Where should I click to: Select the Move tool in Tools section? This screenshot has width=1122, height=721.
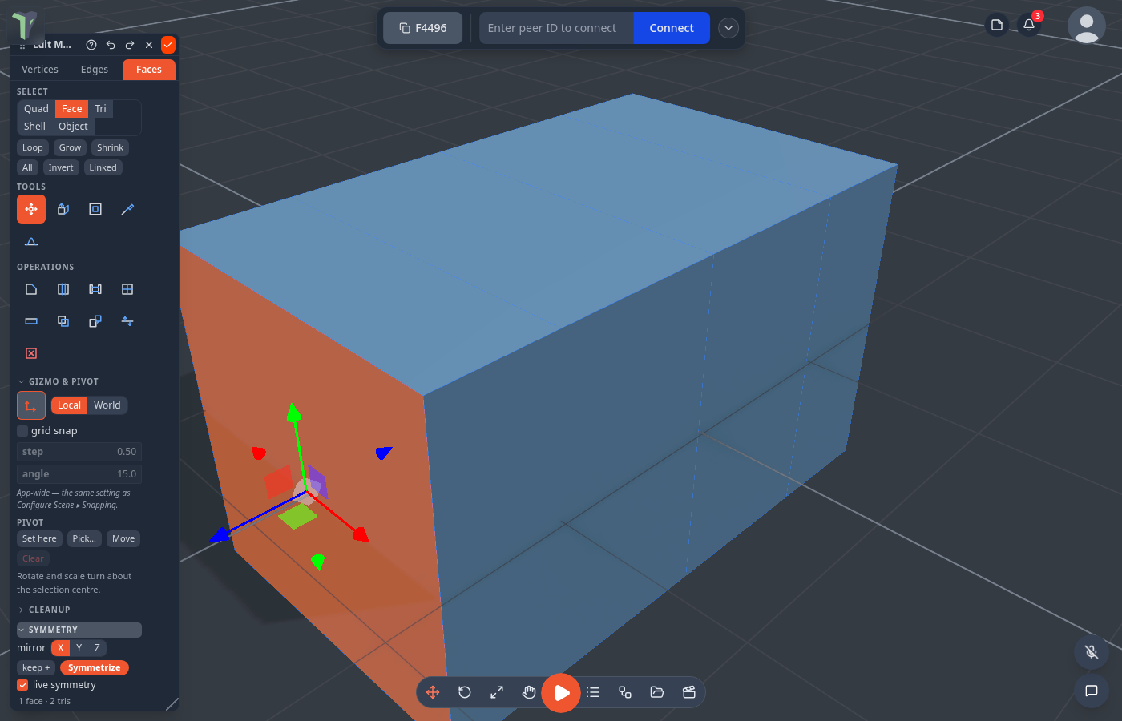31,209
